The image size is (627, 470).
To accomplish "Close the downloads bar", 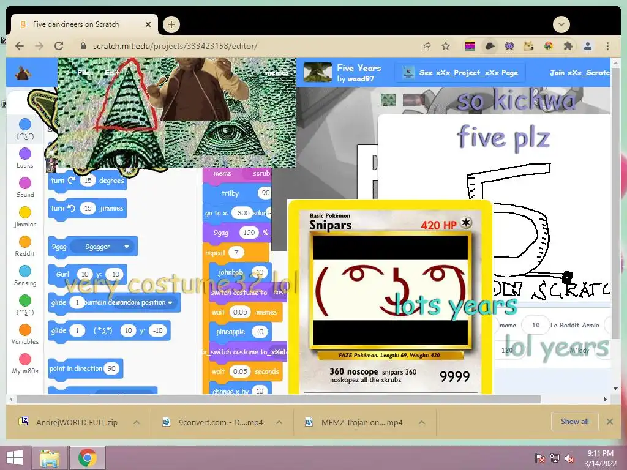I will tap(609, 422).
